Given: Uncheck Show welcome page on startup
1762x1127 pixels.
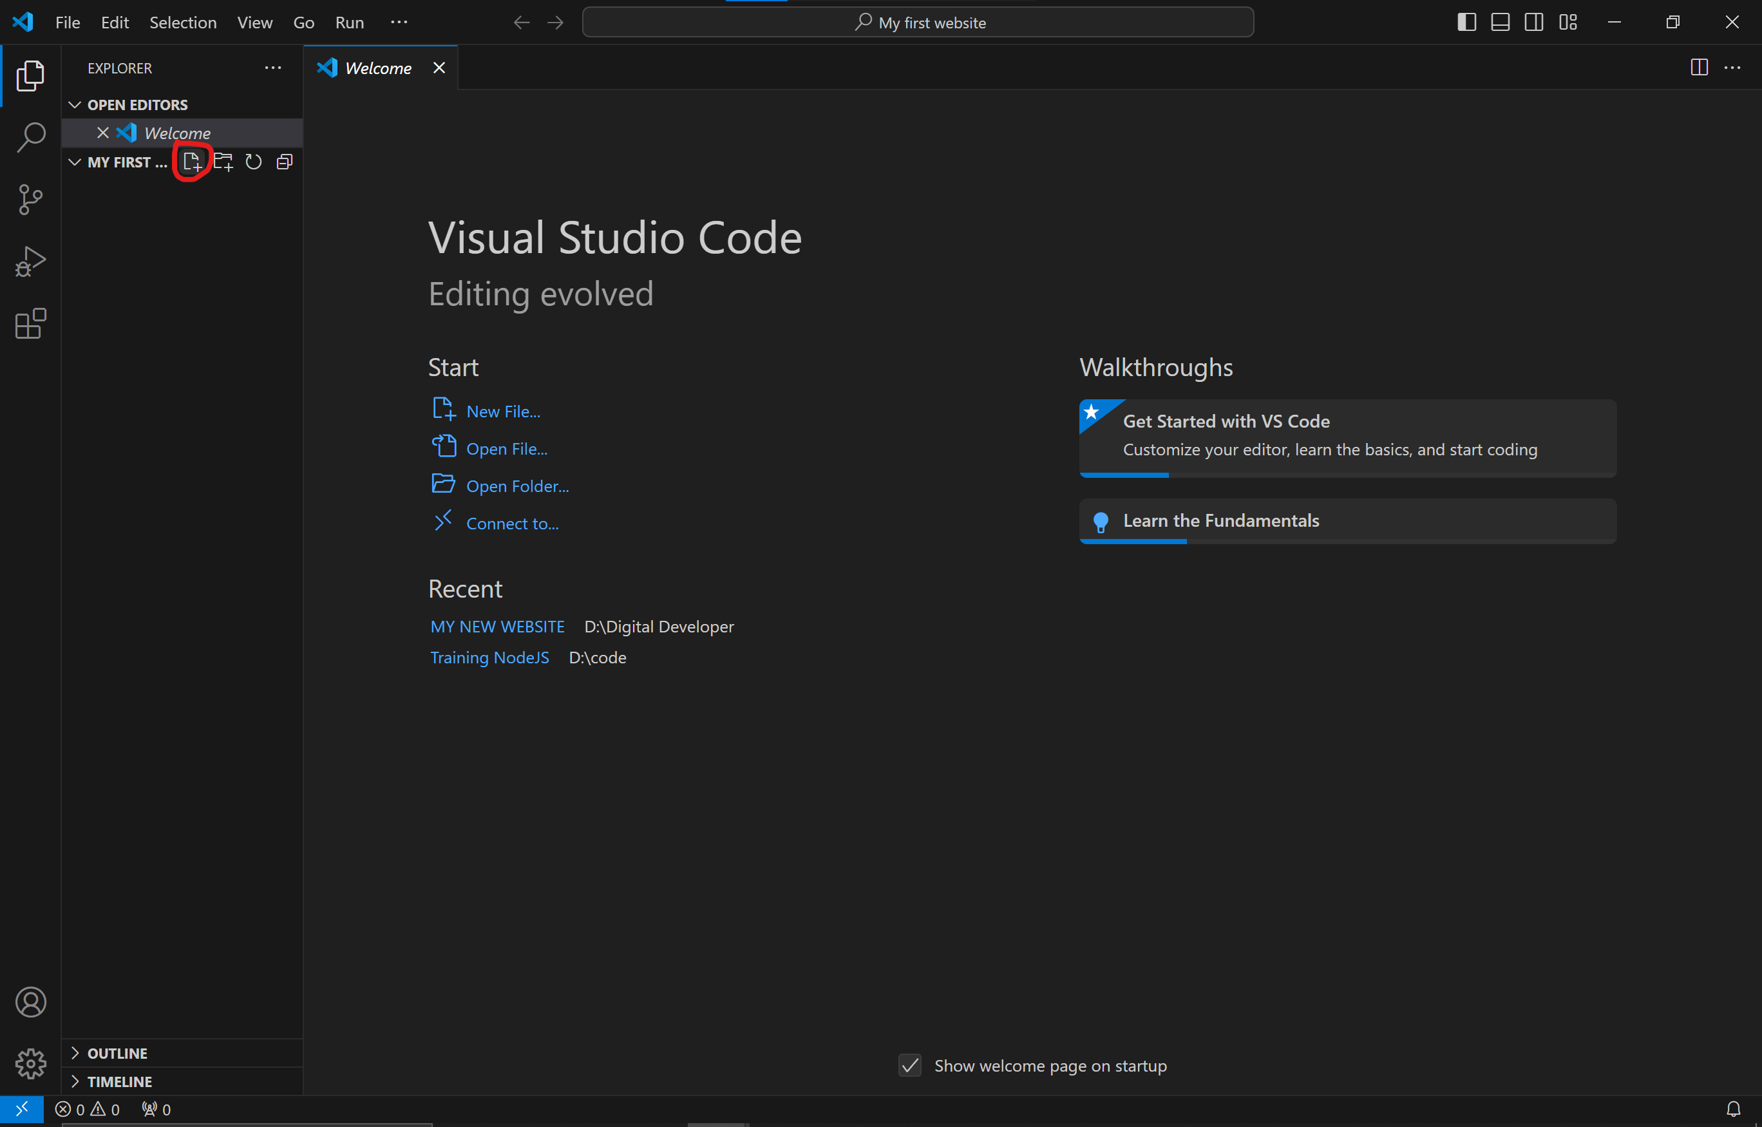Looking at the screenshot, I should pyautogui.click(x=909, y=1066).
